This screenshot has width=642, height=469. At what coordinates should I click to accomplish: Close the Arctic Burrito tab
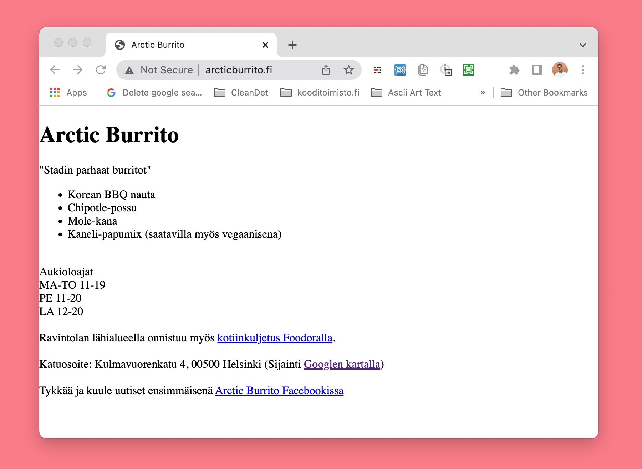pos(265,45)
